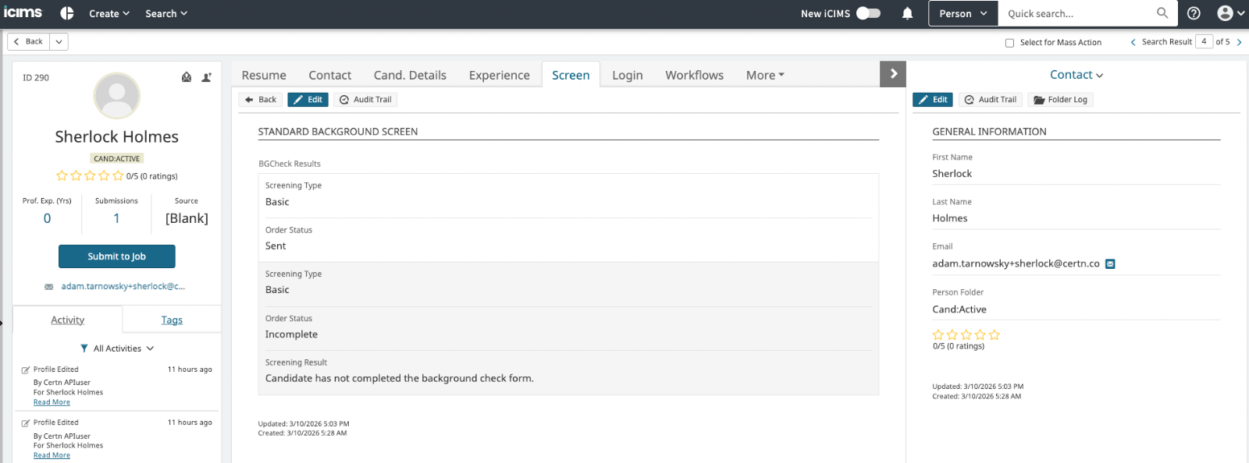Expand the All Activities filter dropdown
Viewport: 1249px width, 463px height.
117,348
